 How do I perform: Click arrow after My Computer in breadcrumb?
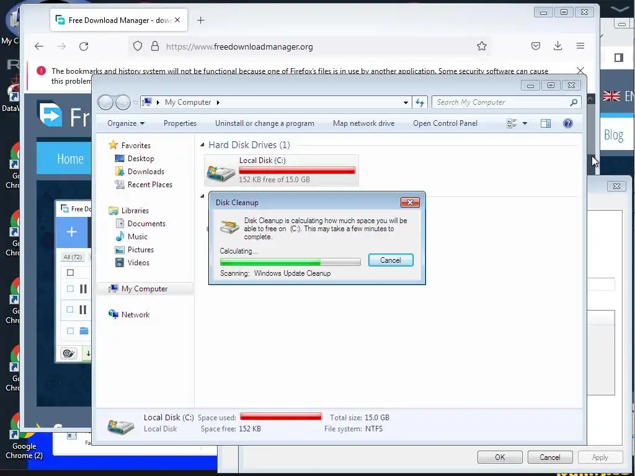click(218, 102)
